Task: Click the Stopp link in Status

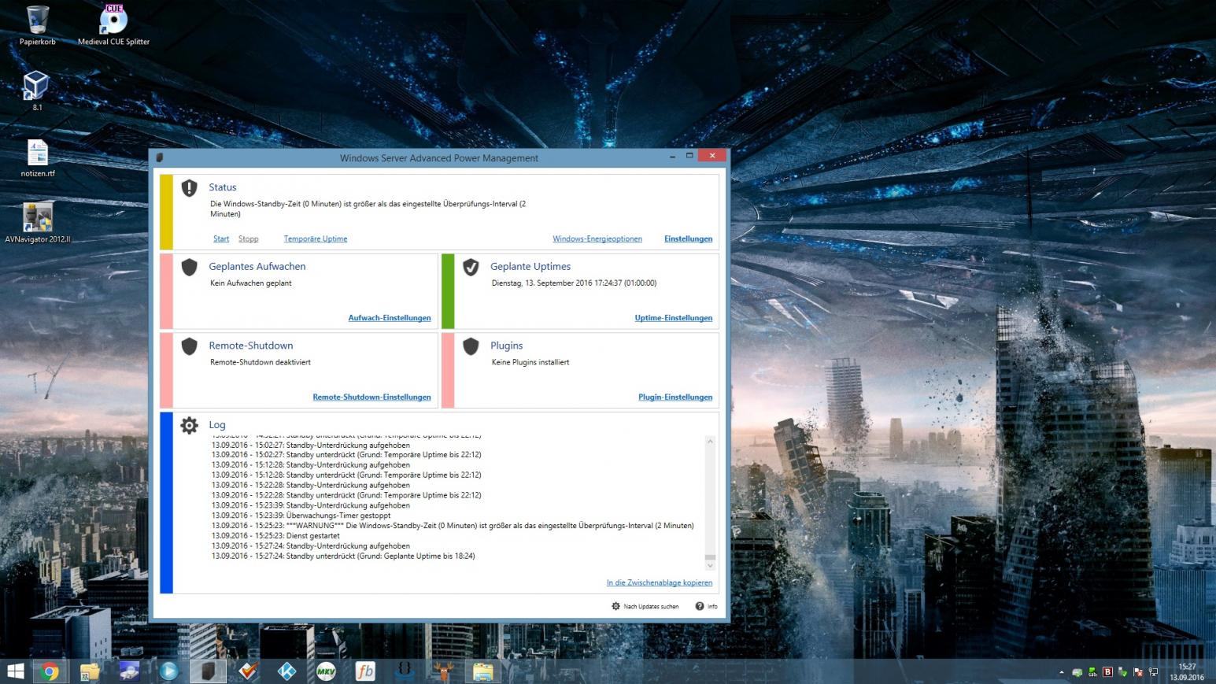Action: (x=248, y=238)
